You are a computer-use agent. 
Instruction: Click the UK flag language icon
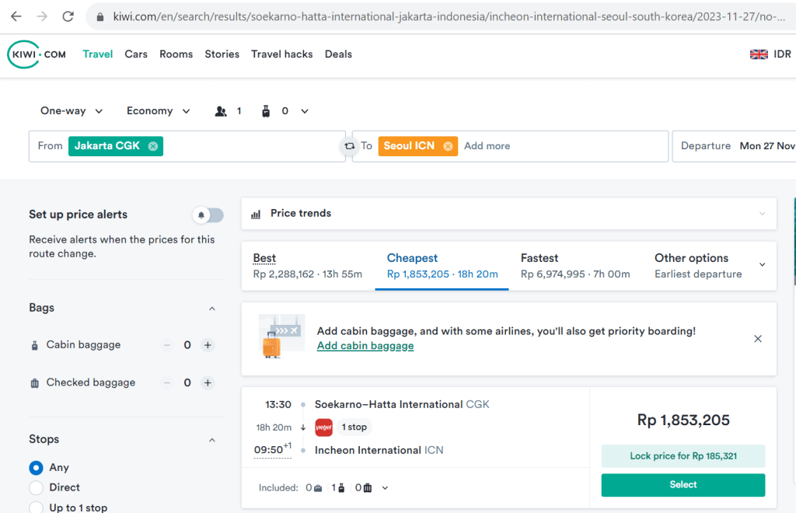[x=759, y=54]
